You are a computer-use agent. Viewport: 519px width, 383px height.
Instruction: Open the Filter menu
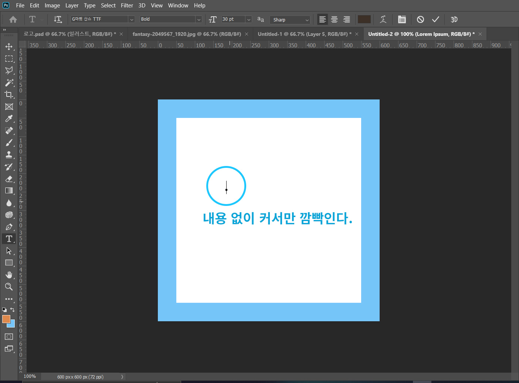tap(127, 6)
